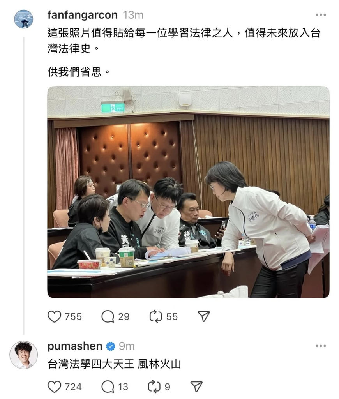Viewport: 339px width, 399px height.
Task: Open the more options menu for the fanfangarcon post
Action: coord(321,15)
